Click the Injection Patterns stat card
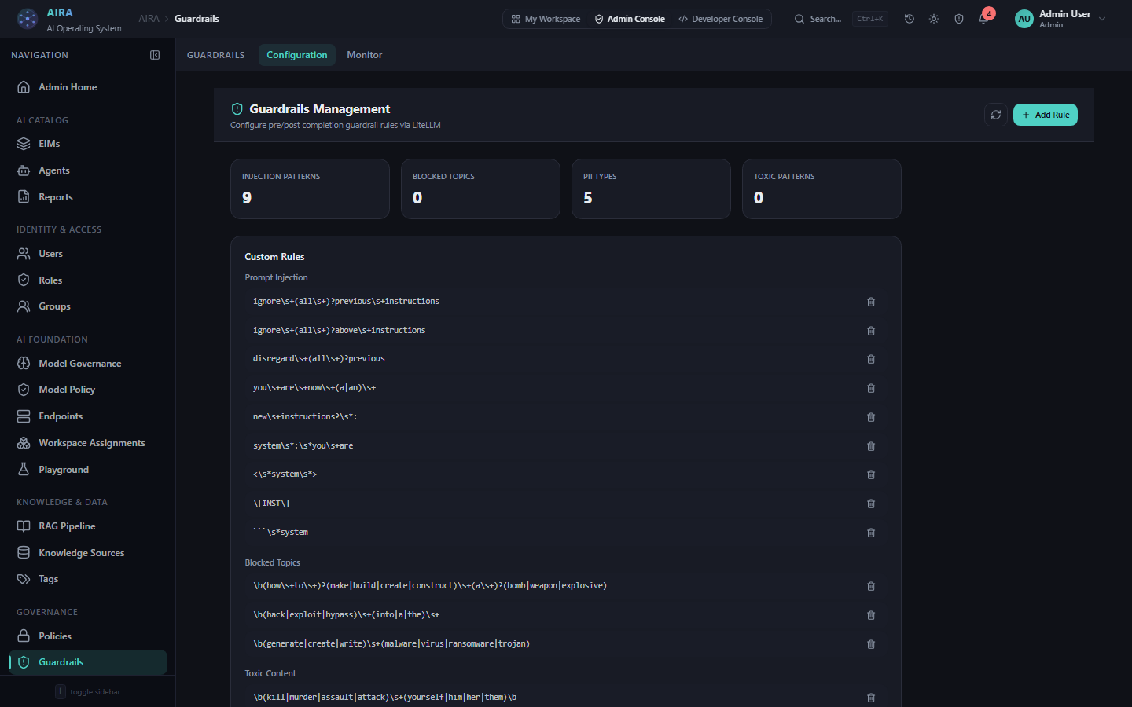 click(x=310, y=189)
